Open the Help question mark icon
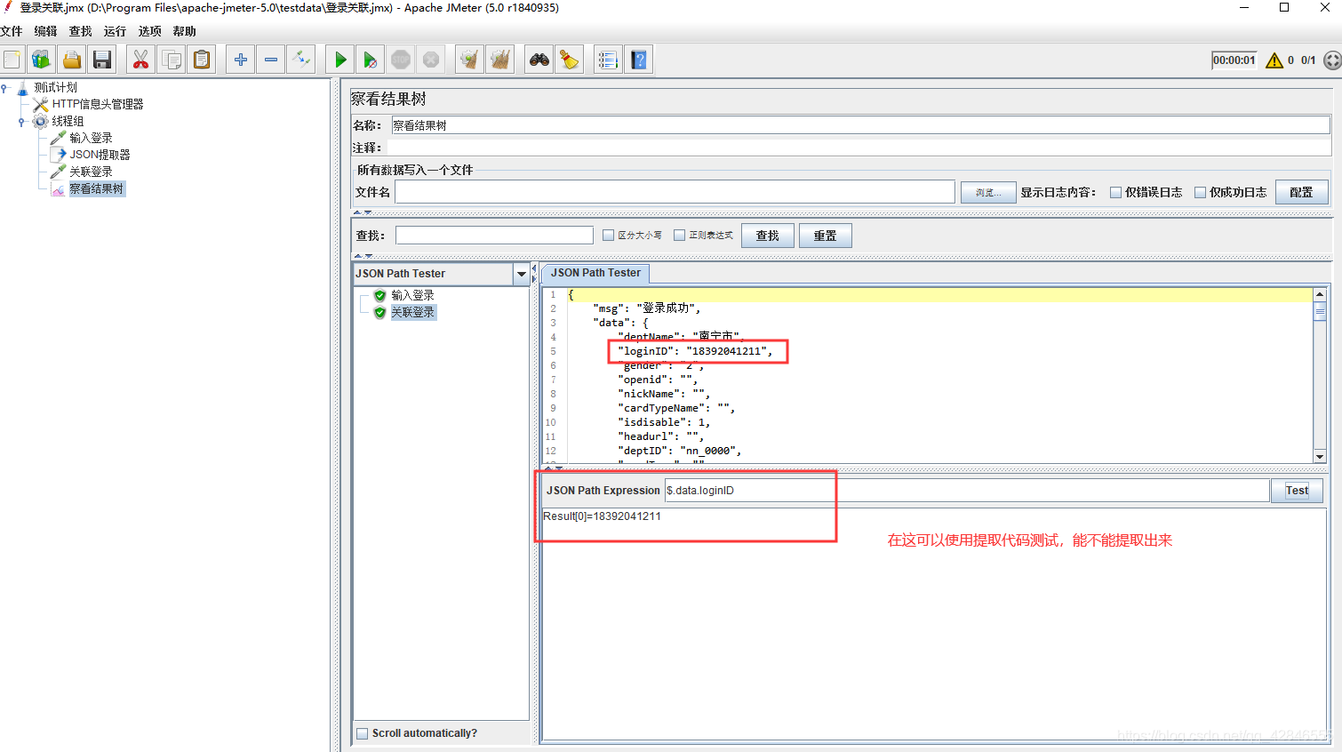The image size is (1342, 752). point(638,60)
